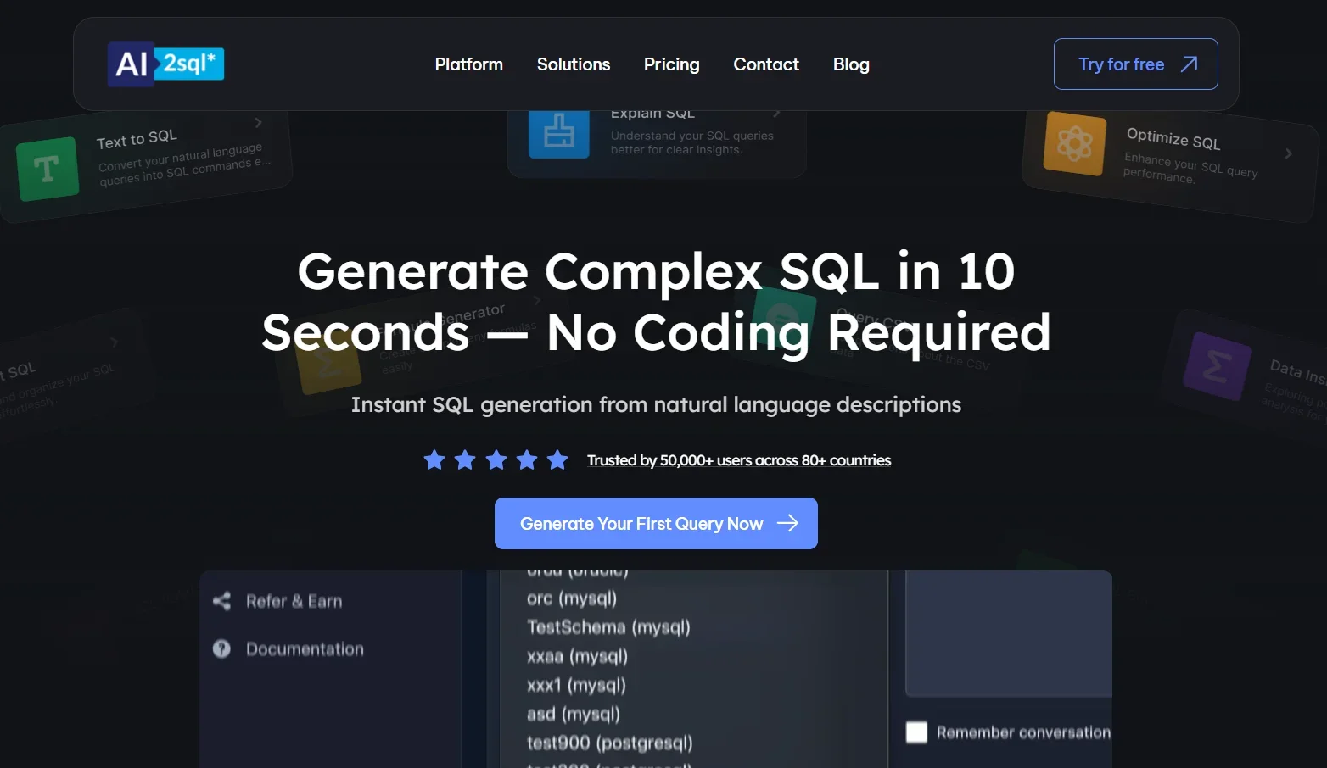Click the purple Data Insights sigma icon

coord(1217,366)
